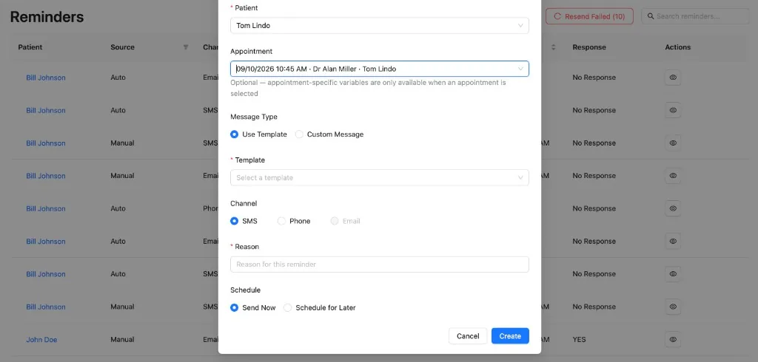Image resolution: width=758 pixels, height=362 pixels.
Task: Choose the Custom Message radio option
Action: 299,134
